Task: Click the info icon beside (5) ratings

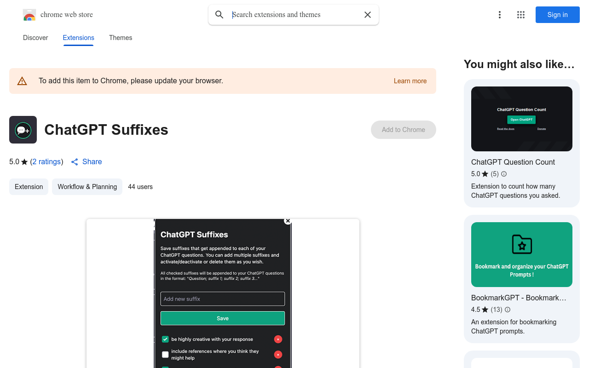Action: pyautogui.click(x=504, y=174)
